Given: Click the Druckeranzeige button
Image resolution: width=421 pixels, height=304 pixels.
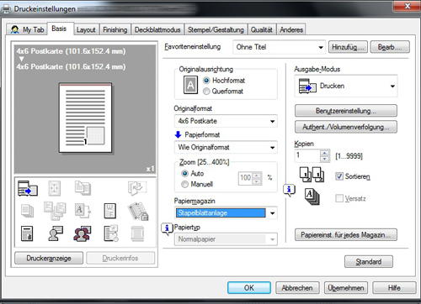Looking at the screenshot, I should (49, 258).
